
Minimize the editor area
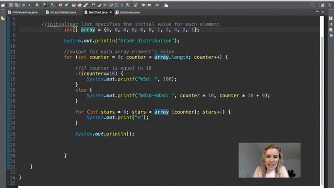317,11
